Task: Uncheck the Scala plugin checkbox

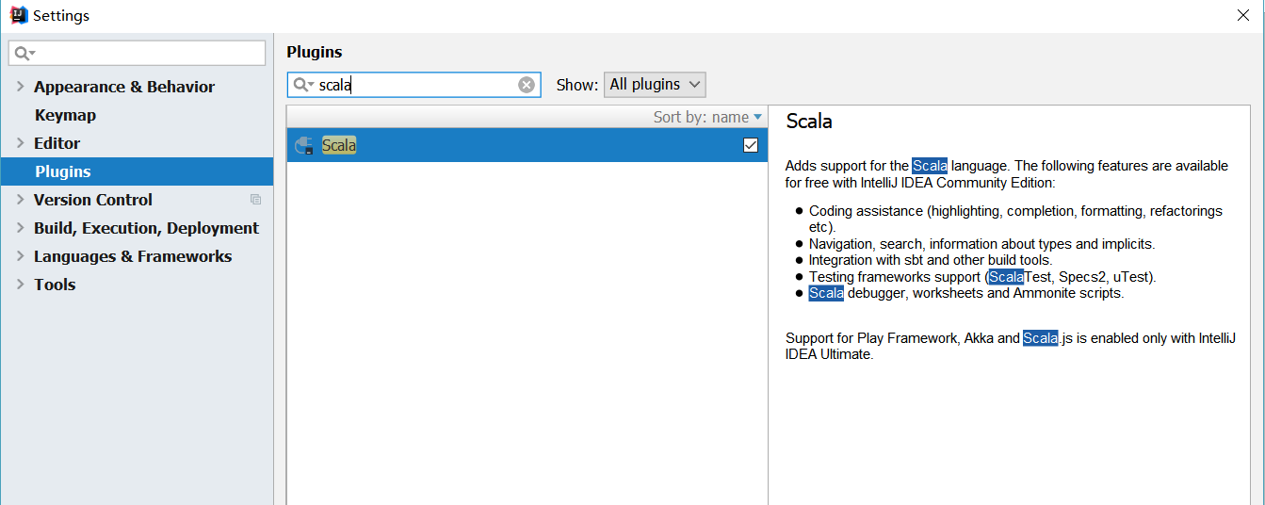Action: point(751,145)
